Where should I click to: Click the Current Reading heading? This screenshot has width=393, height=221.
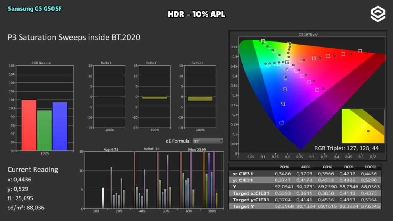tap(33, 170)
